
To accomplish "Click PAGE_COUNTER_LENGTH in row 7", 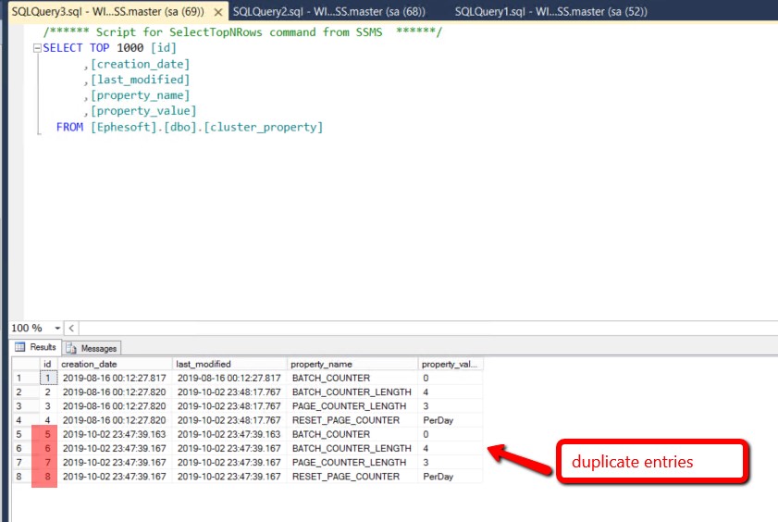I will tap(352, 463).
